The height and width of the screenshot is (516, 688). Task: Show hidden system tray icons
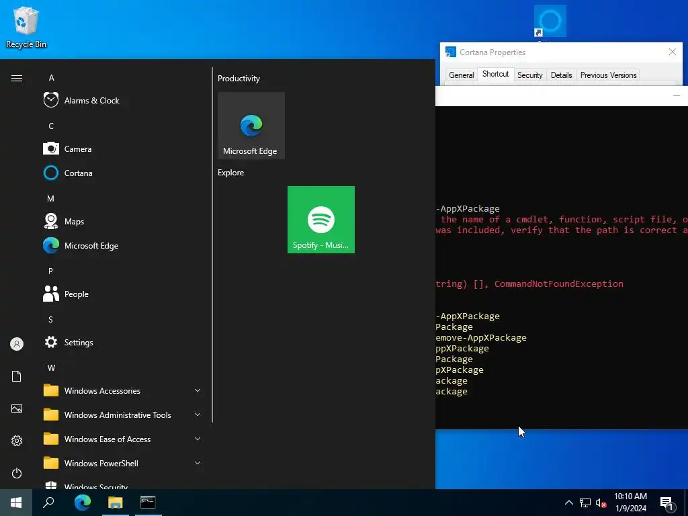point(568,503)
